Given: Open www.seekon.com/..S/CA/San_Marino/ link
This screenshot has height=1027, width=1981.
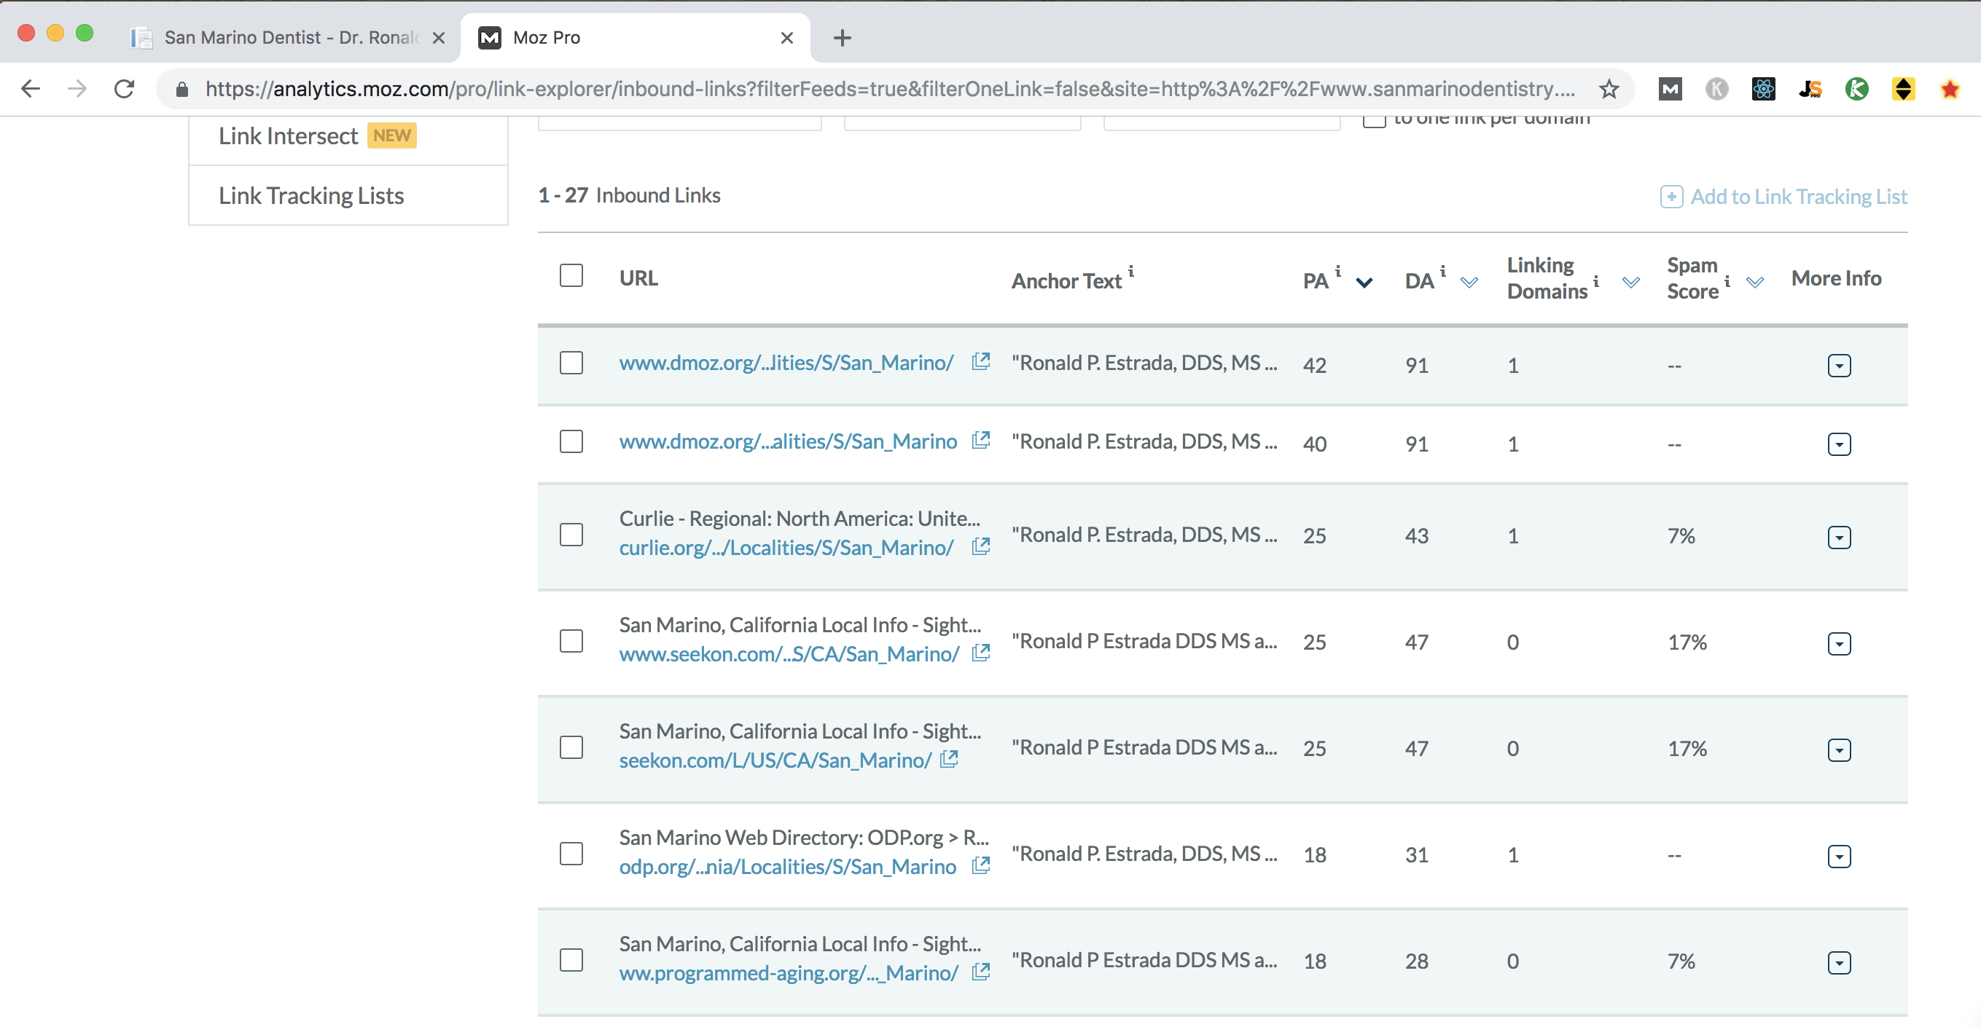Looking at the screenshot, I should [x=789, y=653].
